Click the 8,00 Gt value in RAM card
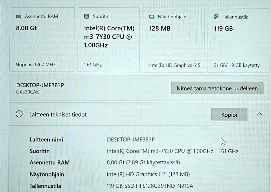This screenshot has width=271, height=192. [26, 28]
